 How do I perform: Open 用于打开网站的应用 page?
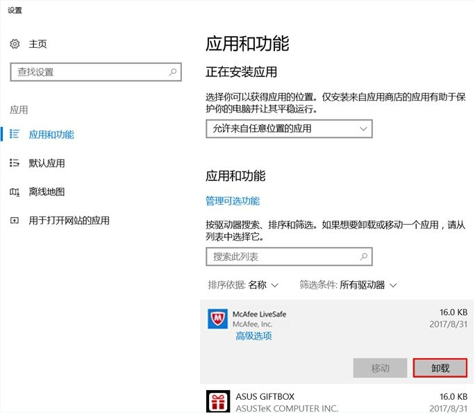(x=69, y=221)
